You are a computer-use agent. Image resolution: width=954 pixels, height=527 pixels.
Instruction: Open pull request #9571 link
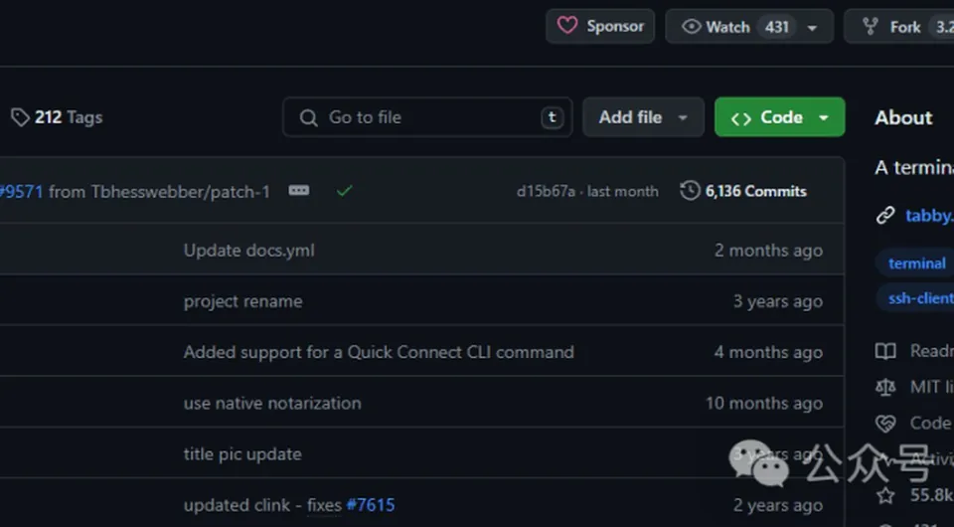tap(21, 192)
